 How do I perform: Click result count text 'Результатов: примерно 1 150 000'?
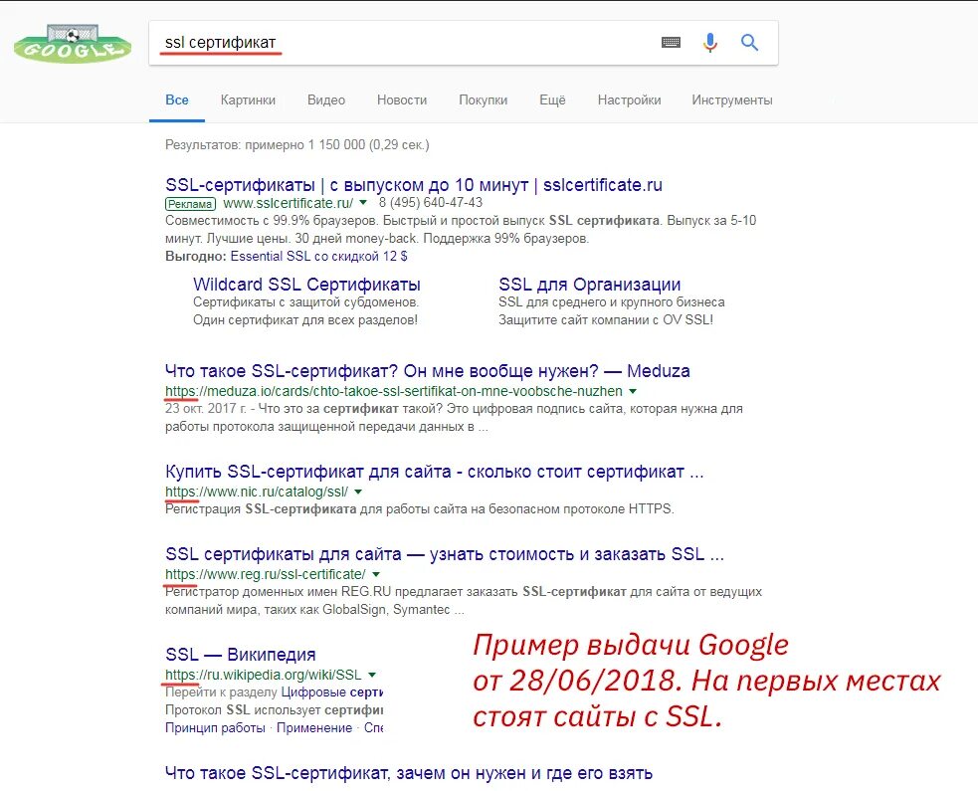click(296, 144)
